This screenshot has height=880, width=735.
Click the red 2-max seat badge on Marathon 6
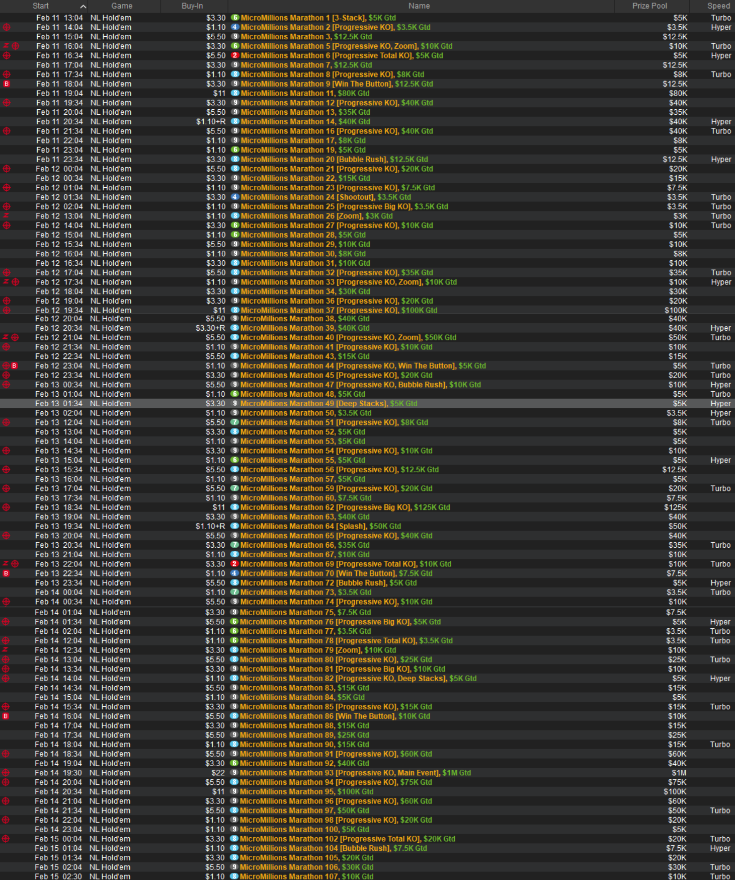point(235,56)
